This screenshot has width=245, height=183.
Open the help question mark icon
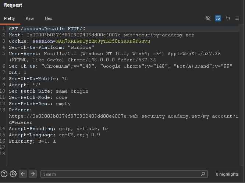click(x=4, y=174)
